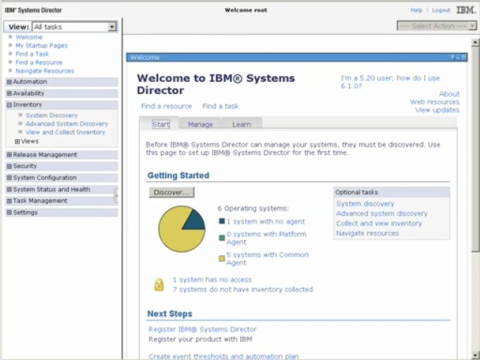Viewport: 480px width, 360px height.
Task: Click the lock icon for system access
Action: pos(159,284)
